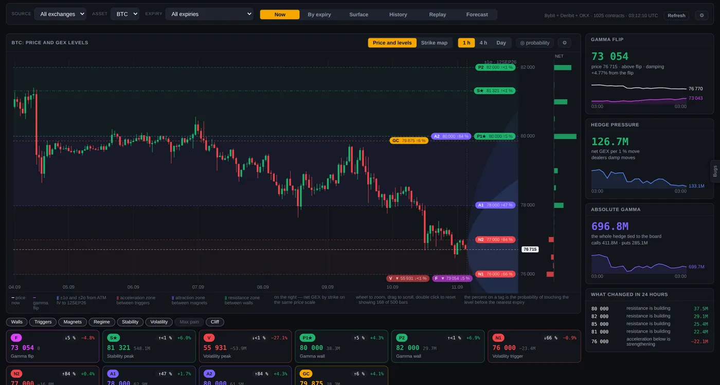Image resolution: width=720 pixels, height=385 pixels.
Task: Select the P2 gamma wall card badge
Action: [x=403, y=338]
